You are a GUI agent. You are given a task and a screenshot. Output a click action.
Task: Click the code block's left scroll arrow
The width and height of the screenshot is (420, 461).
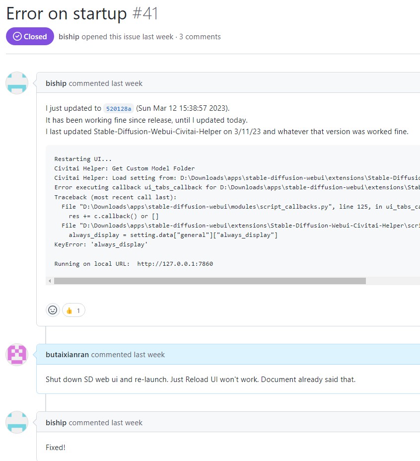50,281
